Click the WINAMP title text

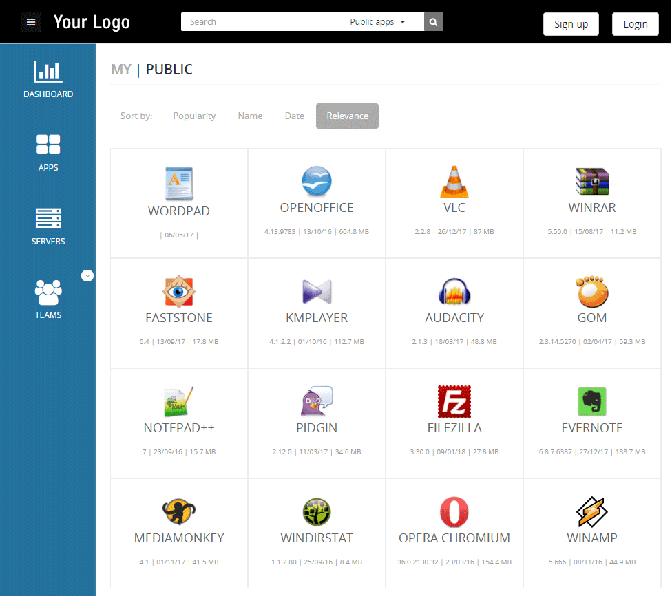[x=592, y=538]
